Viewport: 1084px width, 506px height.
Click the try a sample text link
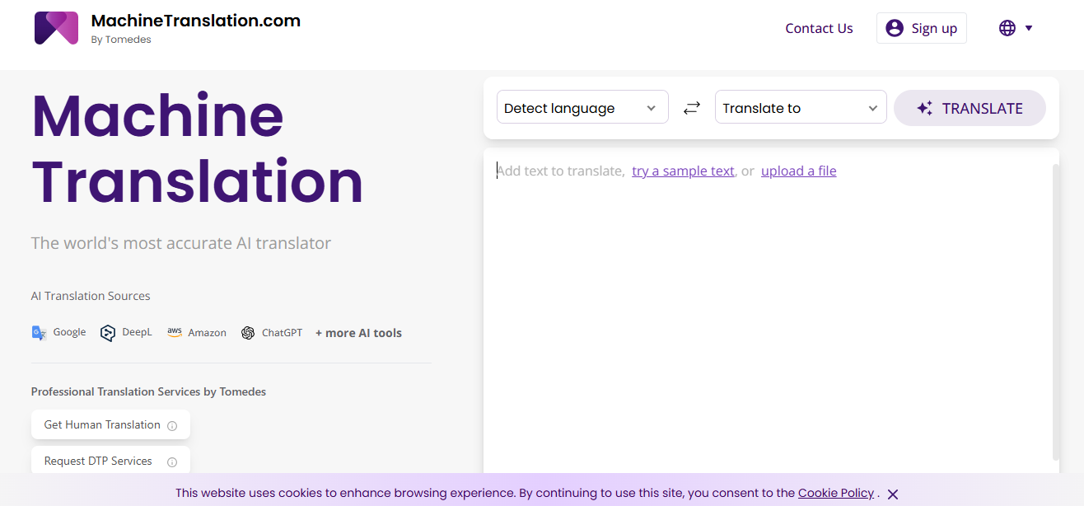[x=683, y=171]
